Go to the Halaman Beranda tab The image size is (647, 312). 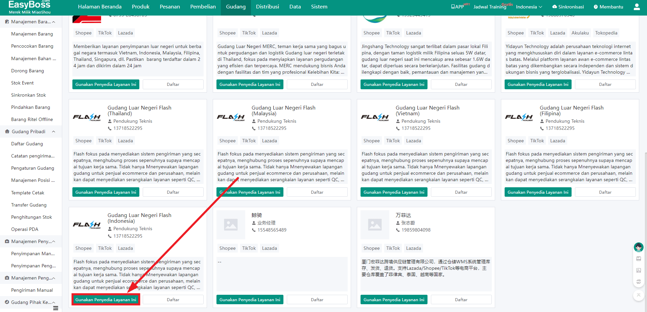click(100, 7)
